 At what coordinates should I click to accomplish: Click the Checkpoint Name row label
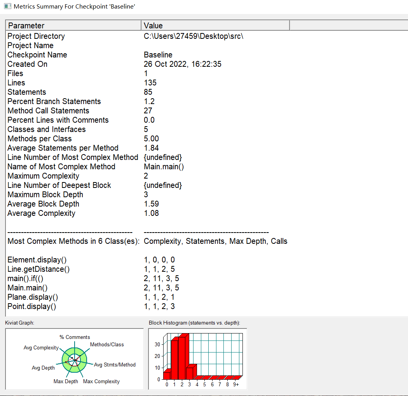click(37, 55)
